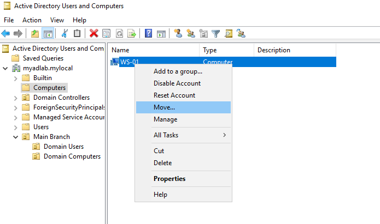The width and height of the screenshot is (380, 224).
Task: Click the Show/Hide Console Tree icon
Action: tap(48, 34)
